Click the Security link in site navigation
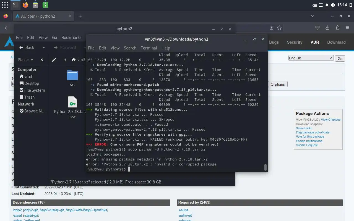The image size is (354, 221). [295, 42]
